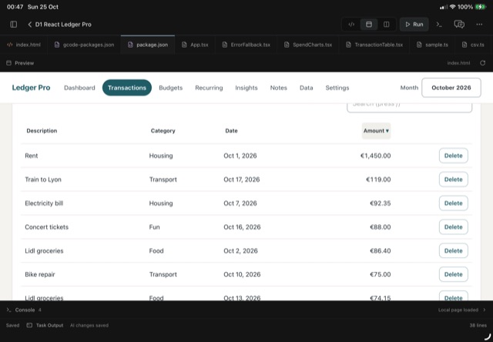Open the App.tsx tab
493x342 pixels.
(x=195, y=45)
